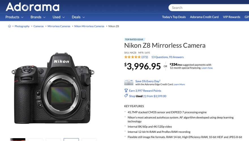Open the VIP Rewards page

[x=231, y=17]
